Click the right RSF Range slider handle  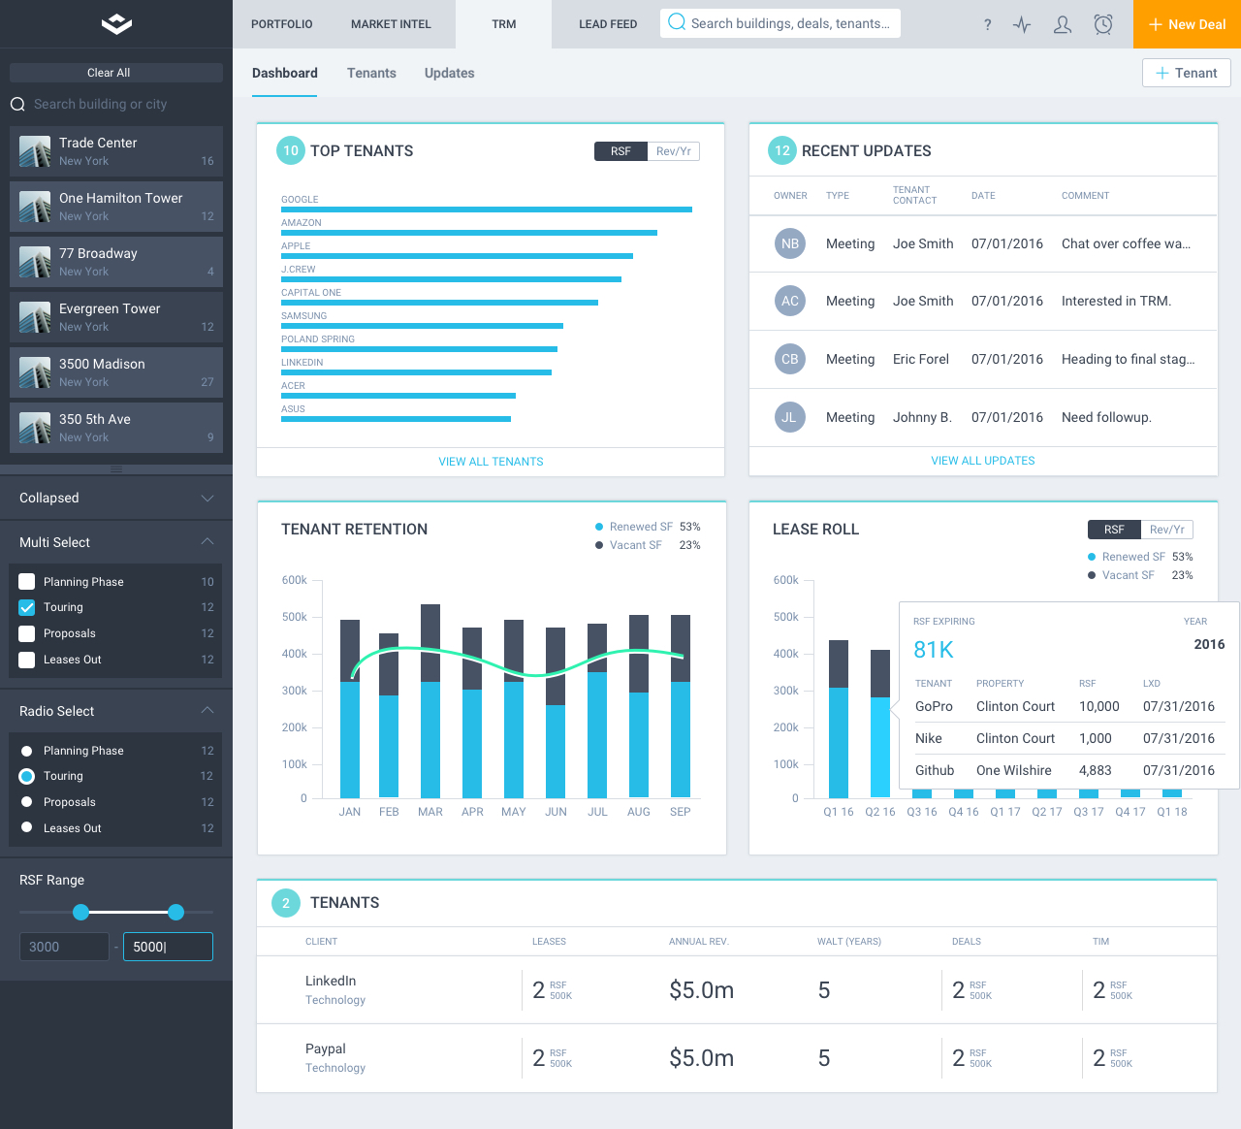(175, 912)
